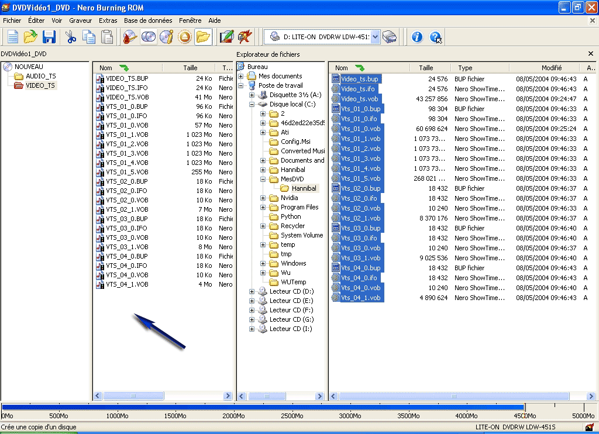Cut selection using the scissors icon
599x434 pixels.
coord(70,37)
